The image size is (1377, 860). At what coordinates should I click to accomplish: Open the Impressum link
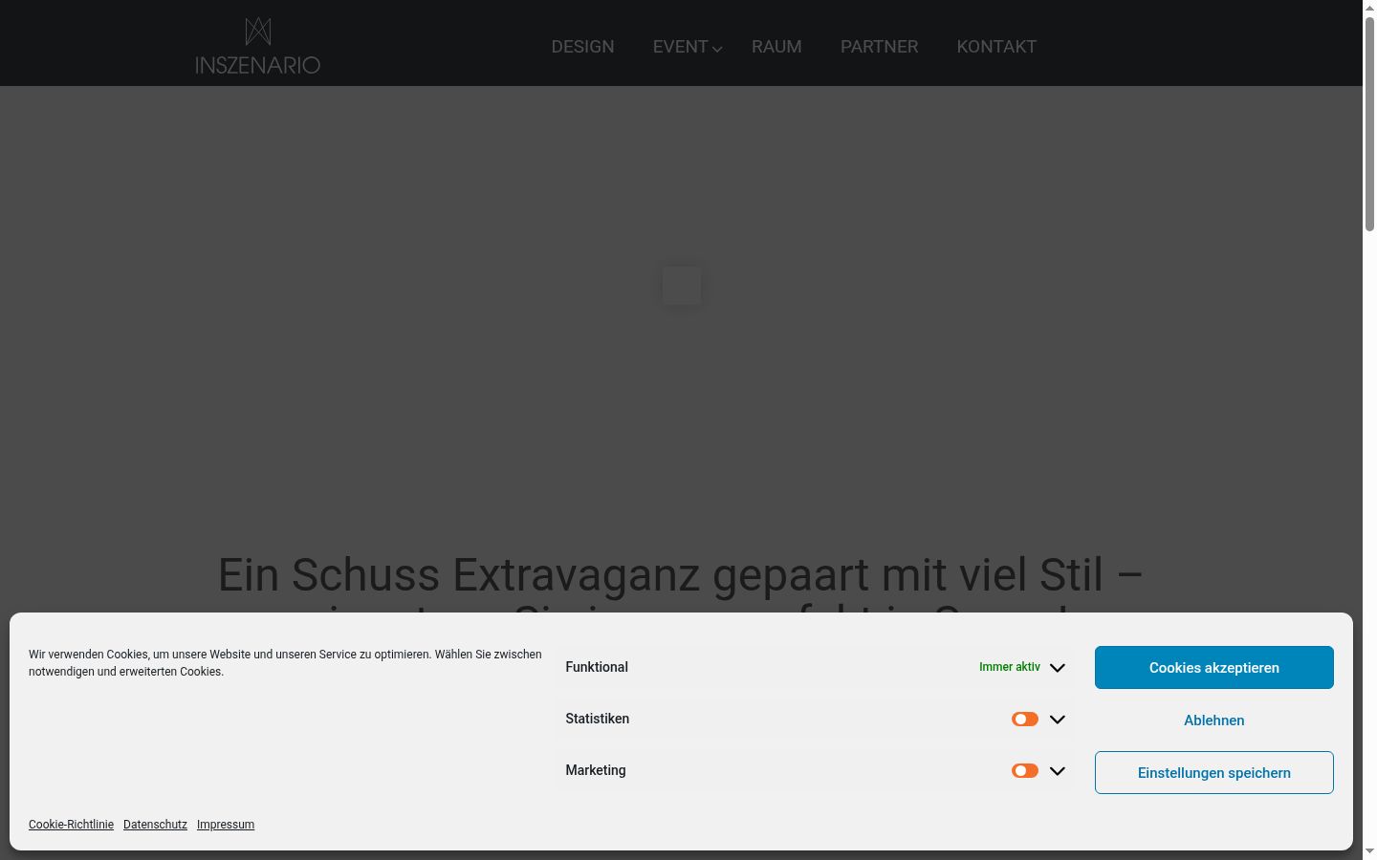tap(226, 825)
